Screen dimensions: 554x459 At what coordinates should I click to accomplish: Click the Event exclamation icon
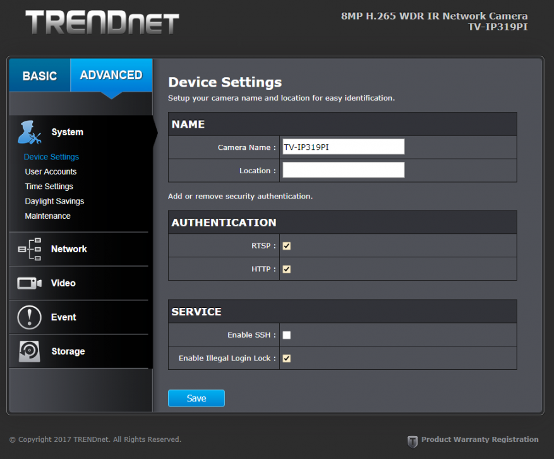coord(29,317)
